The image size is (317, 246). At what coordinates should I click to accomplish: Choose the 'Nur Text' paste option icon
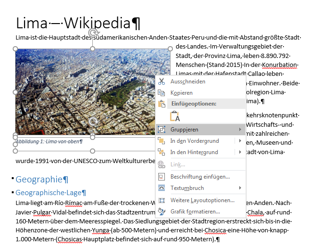tap(175, 116)
